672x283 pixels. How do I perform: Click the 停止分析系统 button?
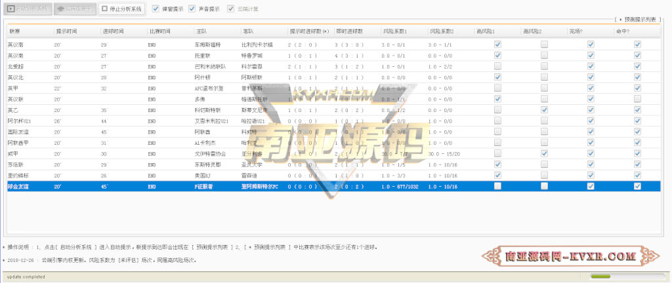[122, 9]
